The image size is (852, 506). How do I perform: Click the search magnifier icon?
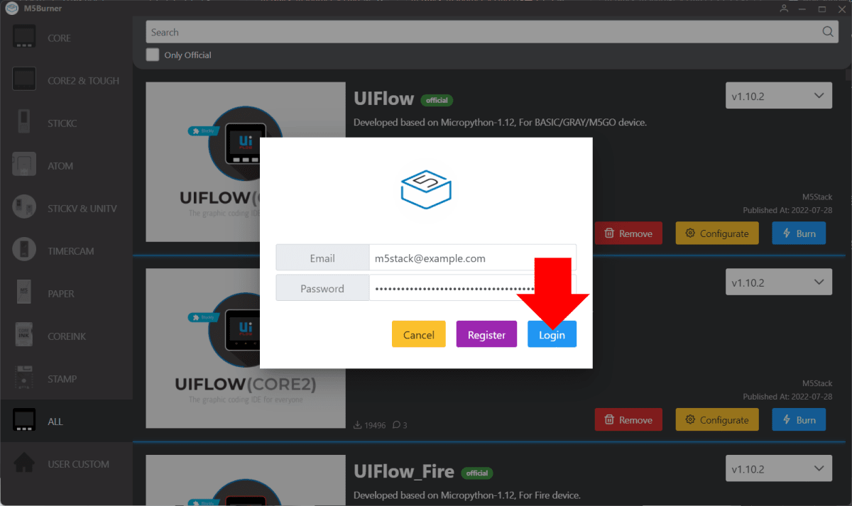[x=828, y=32]
